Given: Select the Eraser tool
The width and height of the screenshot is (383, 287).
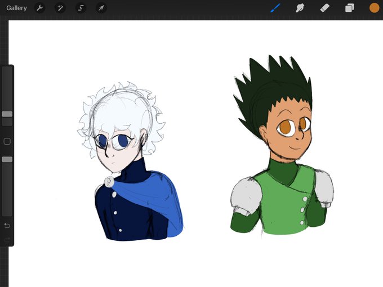Looking at the screenshot, I should (x=324, y=8).
